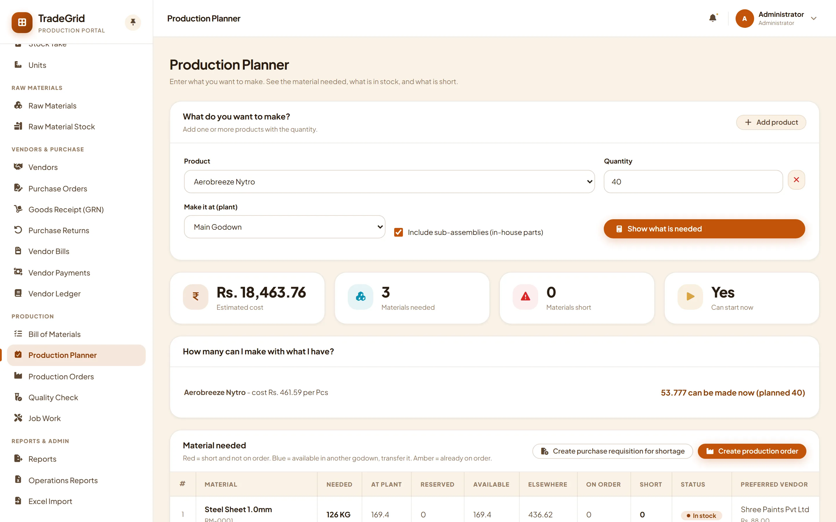836x522 pixels.
Task: Open Raw Materials page
Action: [x=76, y=106]
